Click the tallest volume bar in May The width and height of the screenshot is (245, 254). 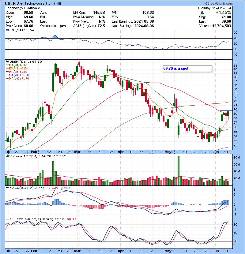(179, 171)
